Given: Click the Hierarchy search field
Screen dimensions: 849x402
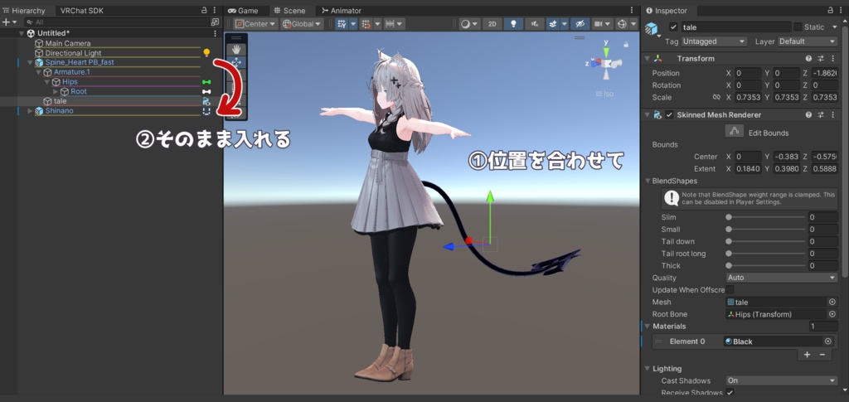Looking at the screenshot, I should pyautogui.click(x=118, y=22).
